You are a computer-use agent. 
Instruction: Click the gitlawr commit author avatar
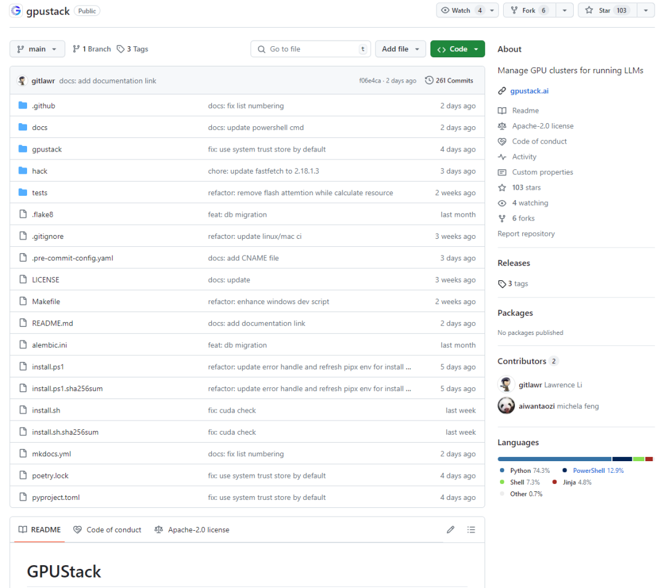pyautogui.click(x=22, y=81)
